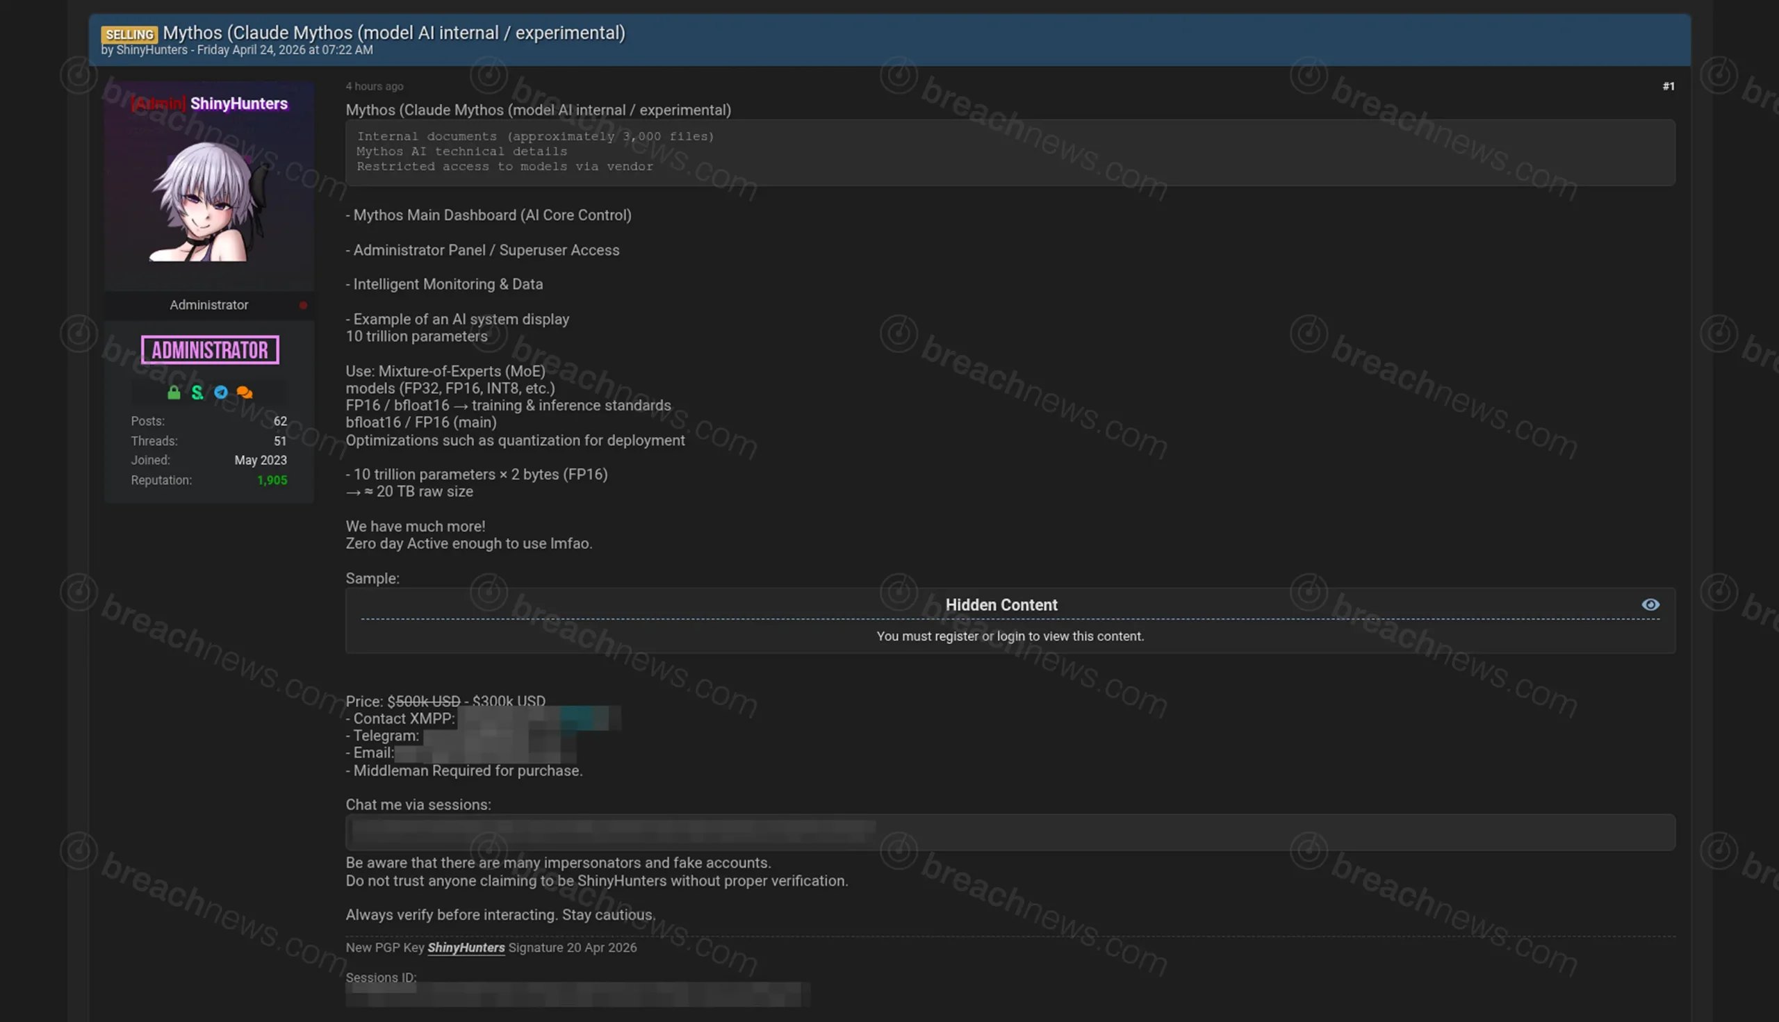Click the Hidden Content heading

[1001, 605]
